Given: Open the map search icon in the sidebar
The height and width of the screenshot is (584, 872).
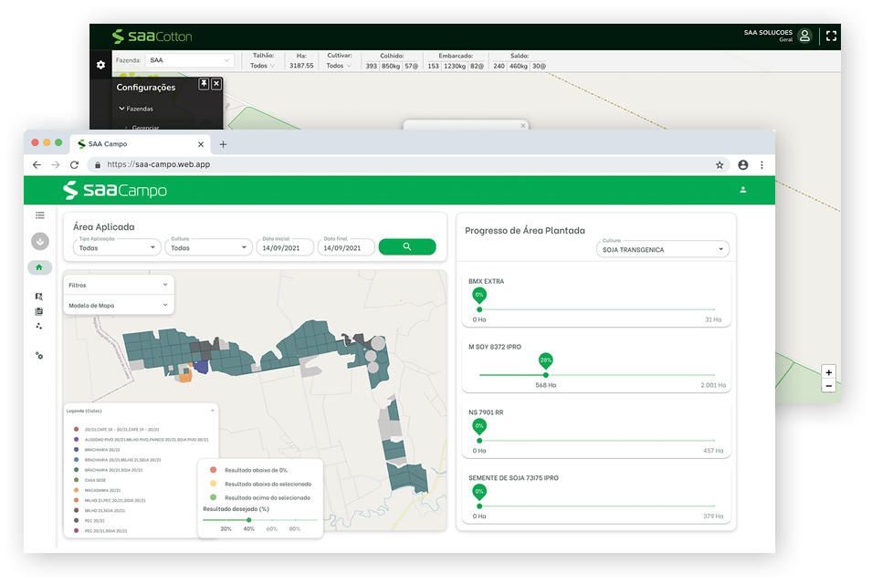Looking at the screenshot, I should tap(39, 297).
